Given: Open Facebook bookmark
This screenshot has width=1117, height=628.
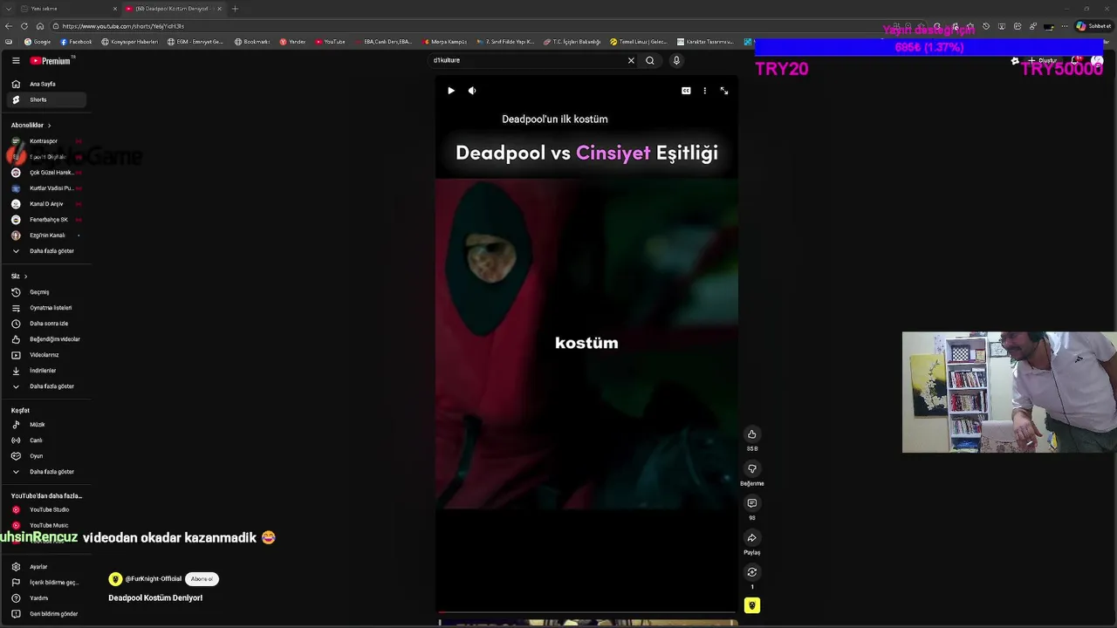Looking at the screenshot, I should tap(76, 42).
